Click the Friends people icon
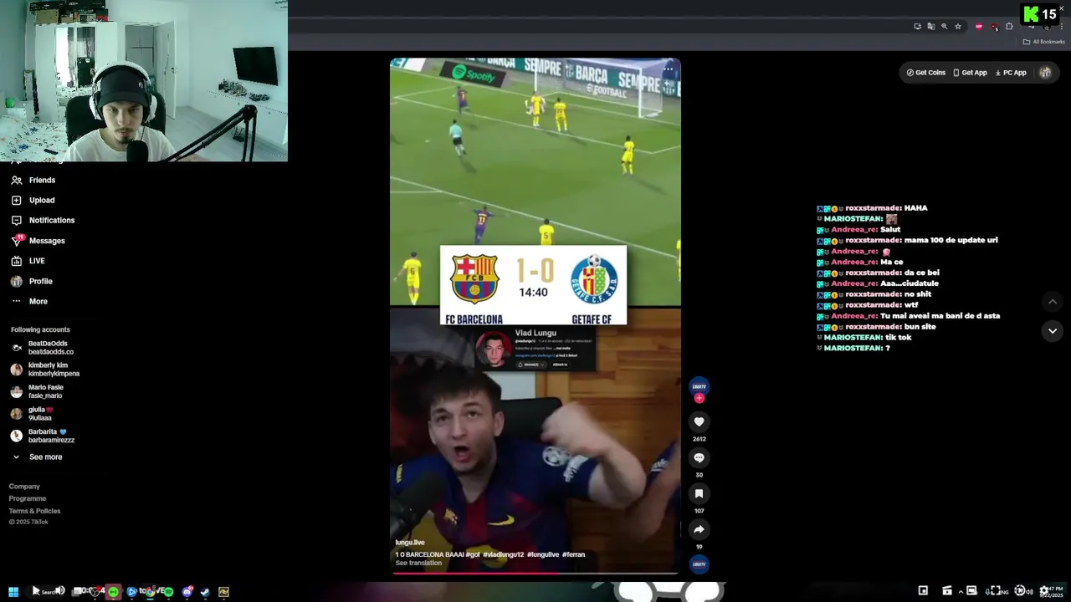 coord(16,180)
